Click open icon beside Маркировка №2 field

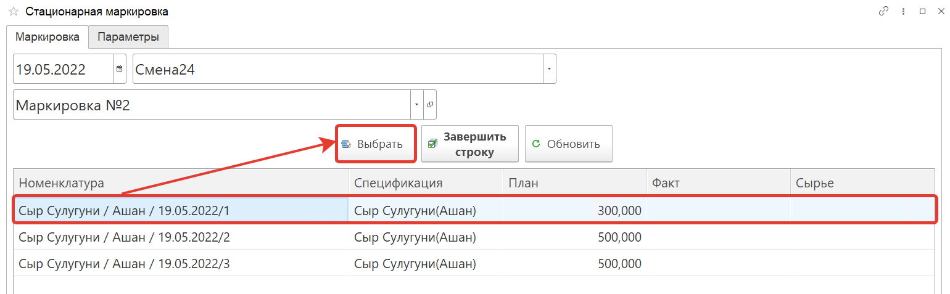point(430,105)
